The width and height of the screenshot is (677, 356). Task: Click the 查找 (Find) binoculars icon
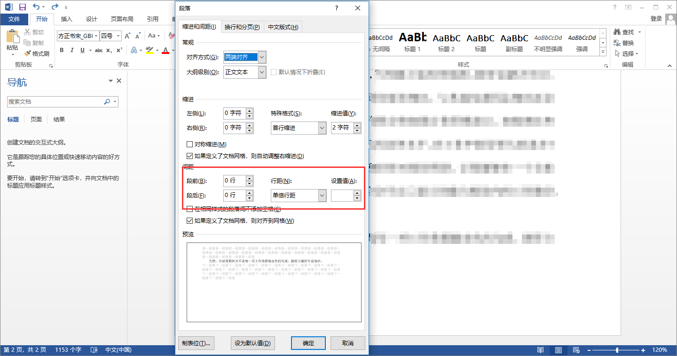coord(617,32)
